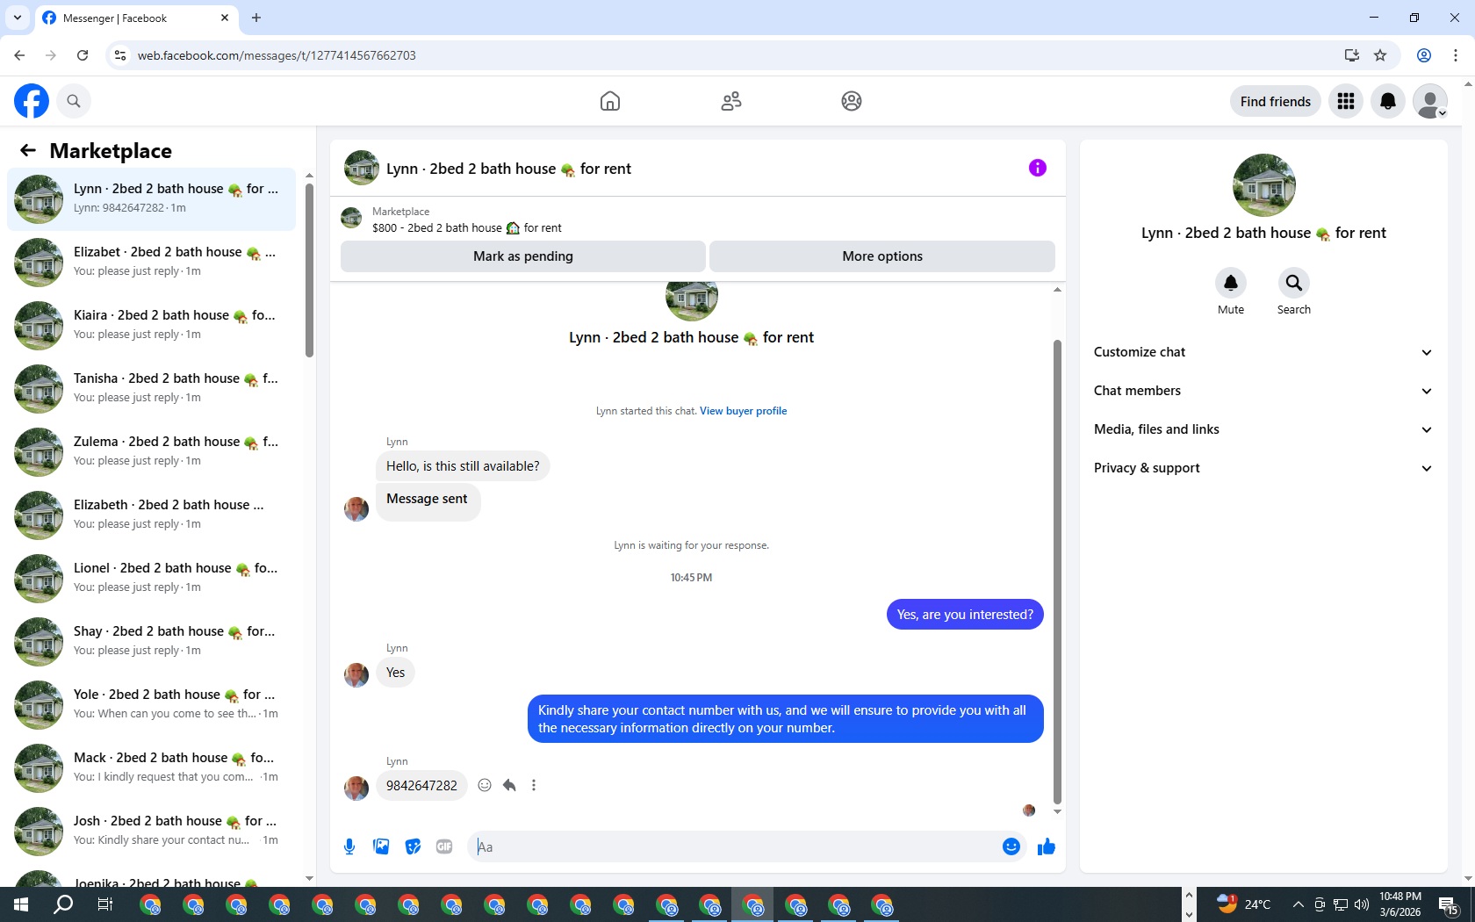Click the conversation list scrollbar
This screenshot has height=922, width=1475.
click(x=309, y=270)
